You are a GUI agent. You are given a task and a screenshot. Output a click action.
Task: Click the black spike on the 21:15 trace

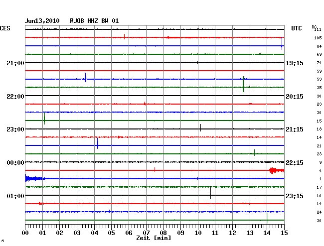click(200, 127)
